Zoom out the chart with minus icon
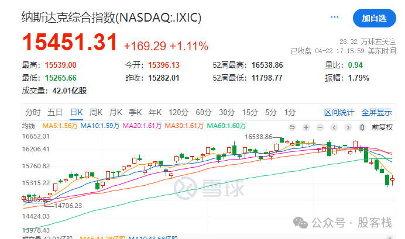Image resolution: width=405 pixels, height=239 pixels. pos(320,127)
